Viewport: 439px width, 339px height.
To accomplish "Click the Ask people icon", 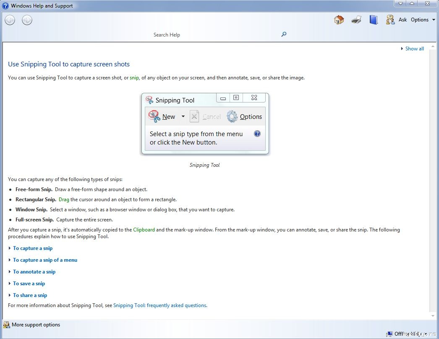I will [x=390, y=20].
